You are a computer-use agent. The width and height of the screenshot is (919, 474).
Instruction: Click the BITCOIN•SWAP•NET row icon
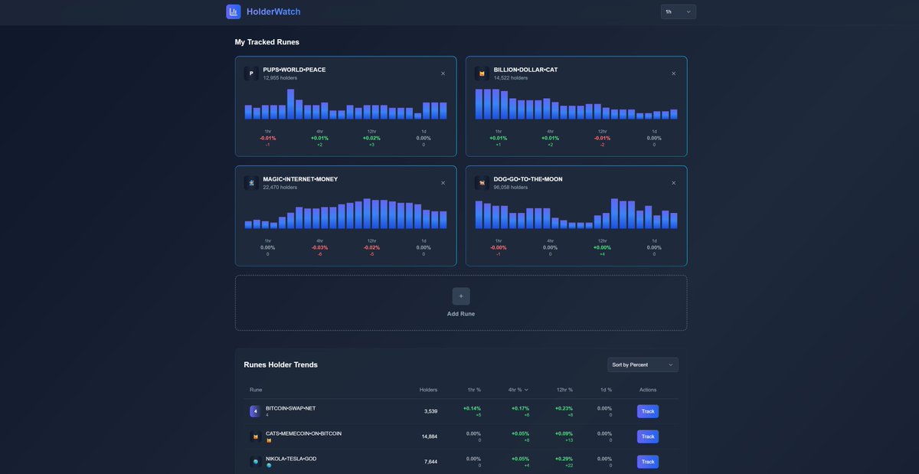click(x=255, y=411)
